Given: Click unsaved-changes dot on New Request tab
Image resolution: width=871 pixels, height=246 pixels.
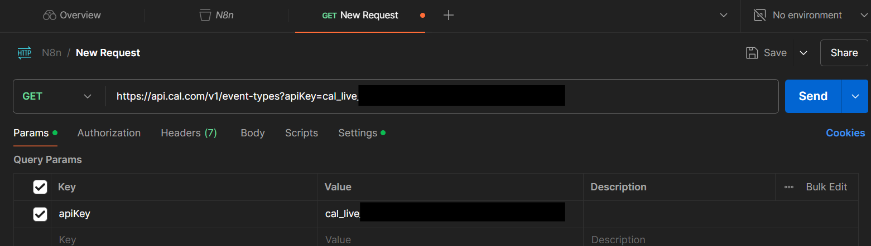Looking at the screenshot, I should [422, 16].
